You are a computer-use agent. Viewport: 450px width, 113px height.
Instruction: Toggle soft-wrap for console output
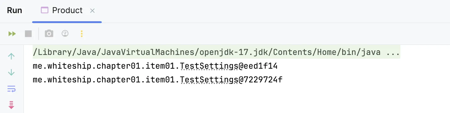(x=11, y=89)
